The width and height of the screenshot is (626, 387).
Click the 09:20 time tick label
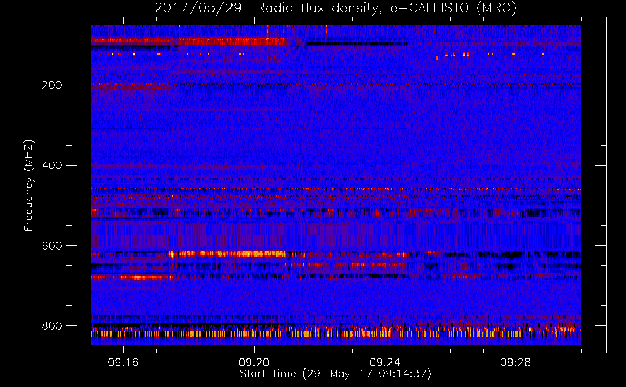(254, 363)
